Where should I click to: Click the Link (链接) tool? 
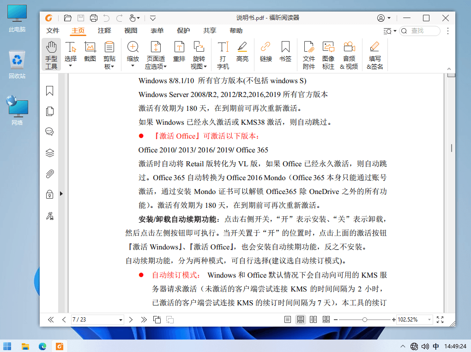(266, 52)
